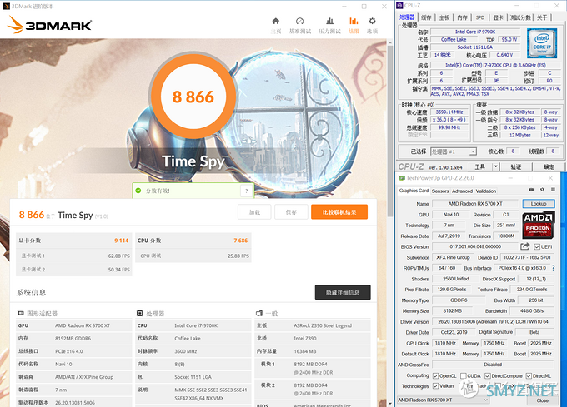Click the Intel Core i7 logo in CPU-Z

pyautogui.click(x=542, y=43)
